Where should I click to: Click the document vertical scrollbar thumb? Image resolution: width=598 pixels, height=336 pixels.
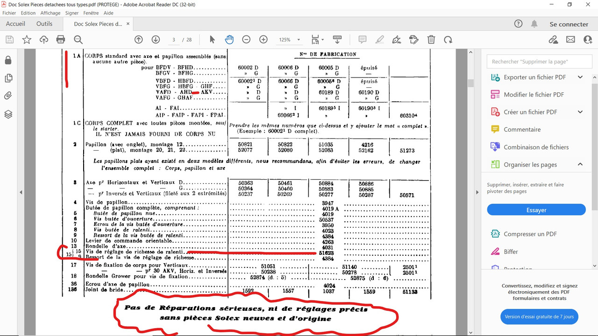[471, 84]
